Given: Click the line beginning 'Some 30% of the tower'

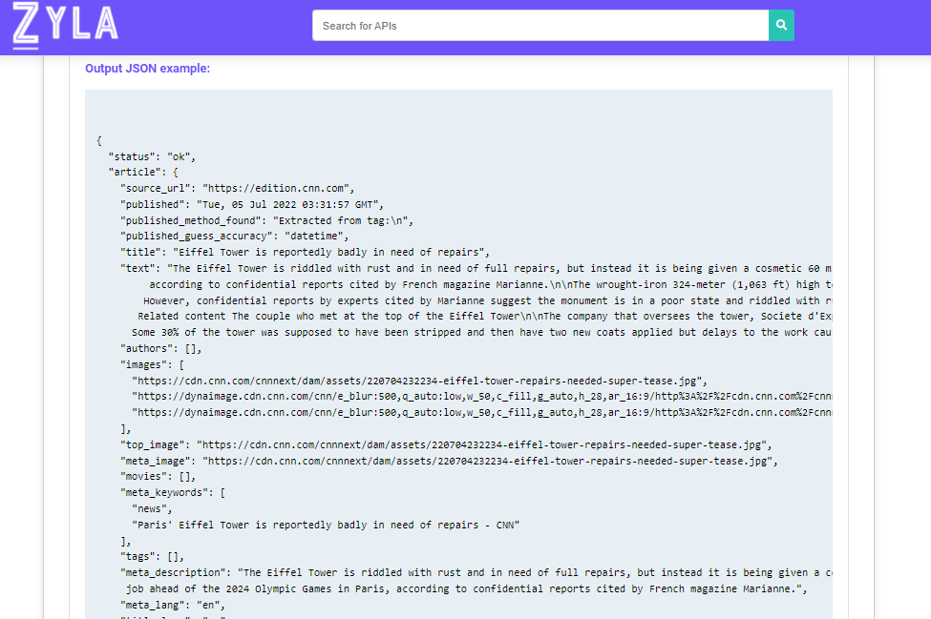Looking at the screenshot, I should click(481, 332).
